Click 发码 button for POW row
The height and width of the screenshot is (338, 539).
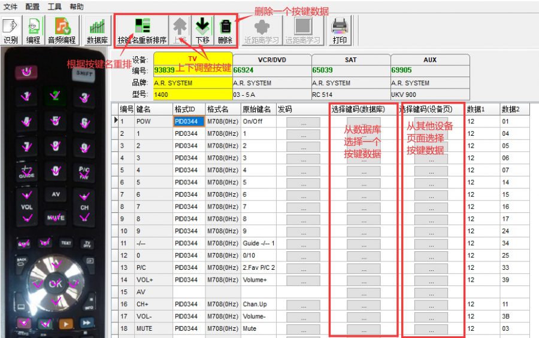tap(302, 121)
